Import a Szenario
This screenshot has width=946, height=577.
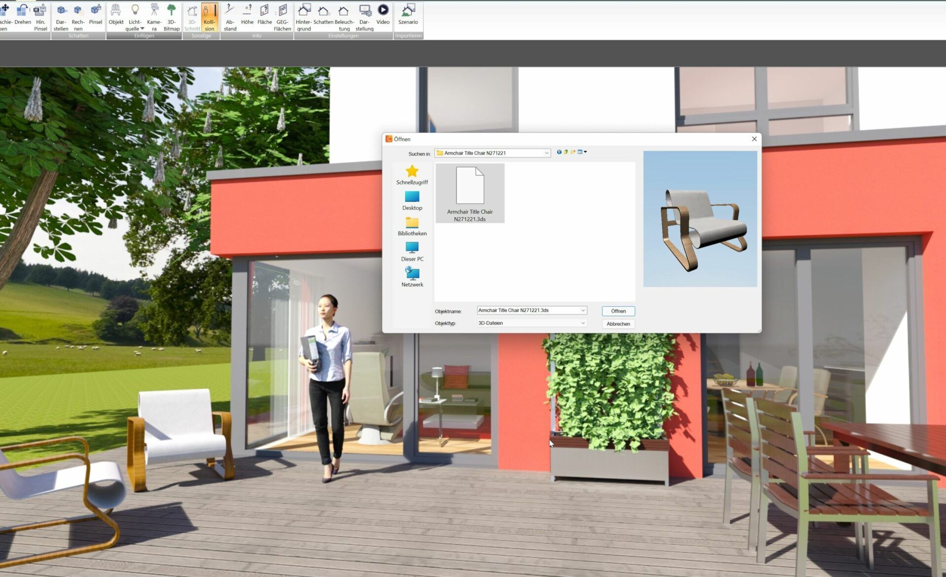pyautogui.click(x=408, y=14)
